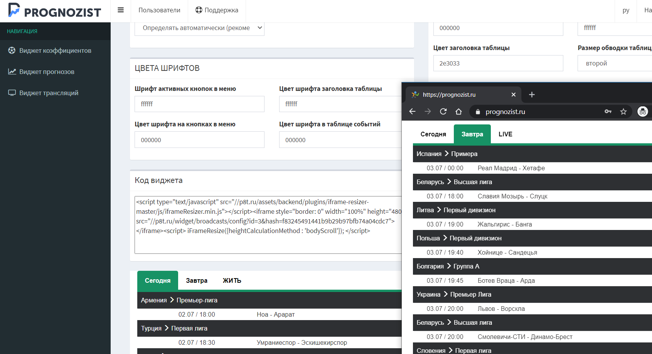Edit Цвет шрифта в таблице событий field

(x=340, y=140)
